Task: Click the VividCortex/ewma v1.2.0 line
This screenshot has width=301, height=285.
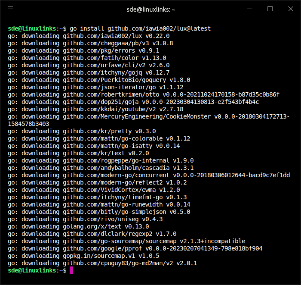Action: tap(94, 190)
